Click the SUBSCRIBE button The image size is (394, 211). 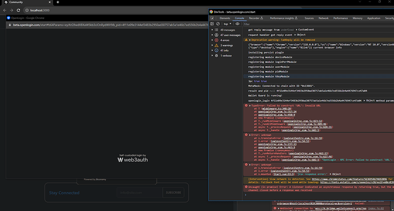click(x=174, y=193)
